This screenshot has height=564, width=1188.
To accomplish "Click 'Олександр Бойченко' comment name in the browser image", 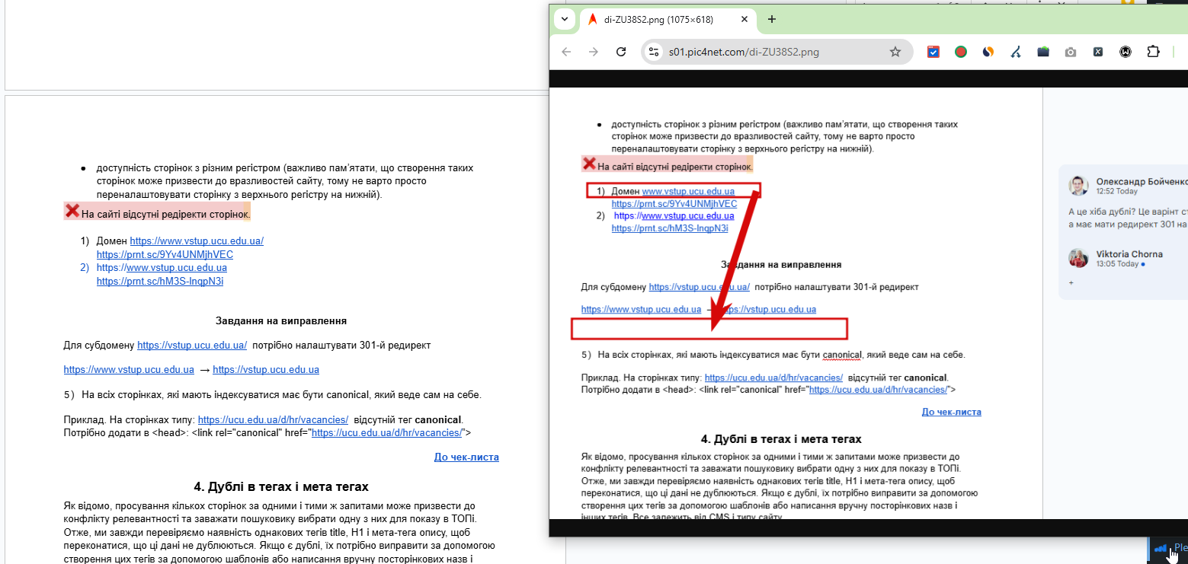I will pos(1142,181).
